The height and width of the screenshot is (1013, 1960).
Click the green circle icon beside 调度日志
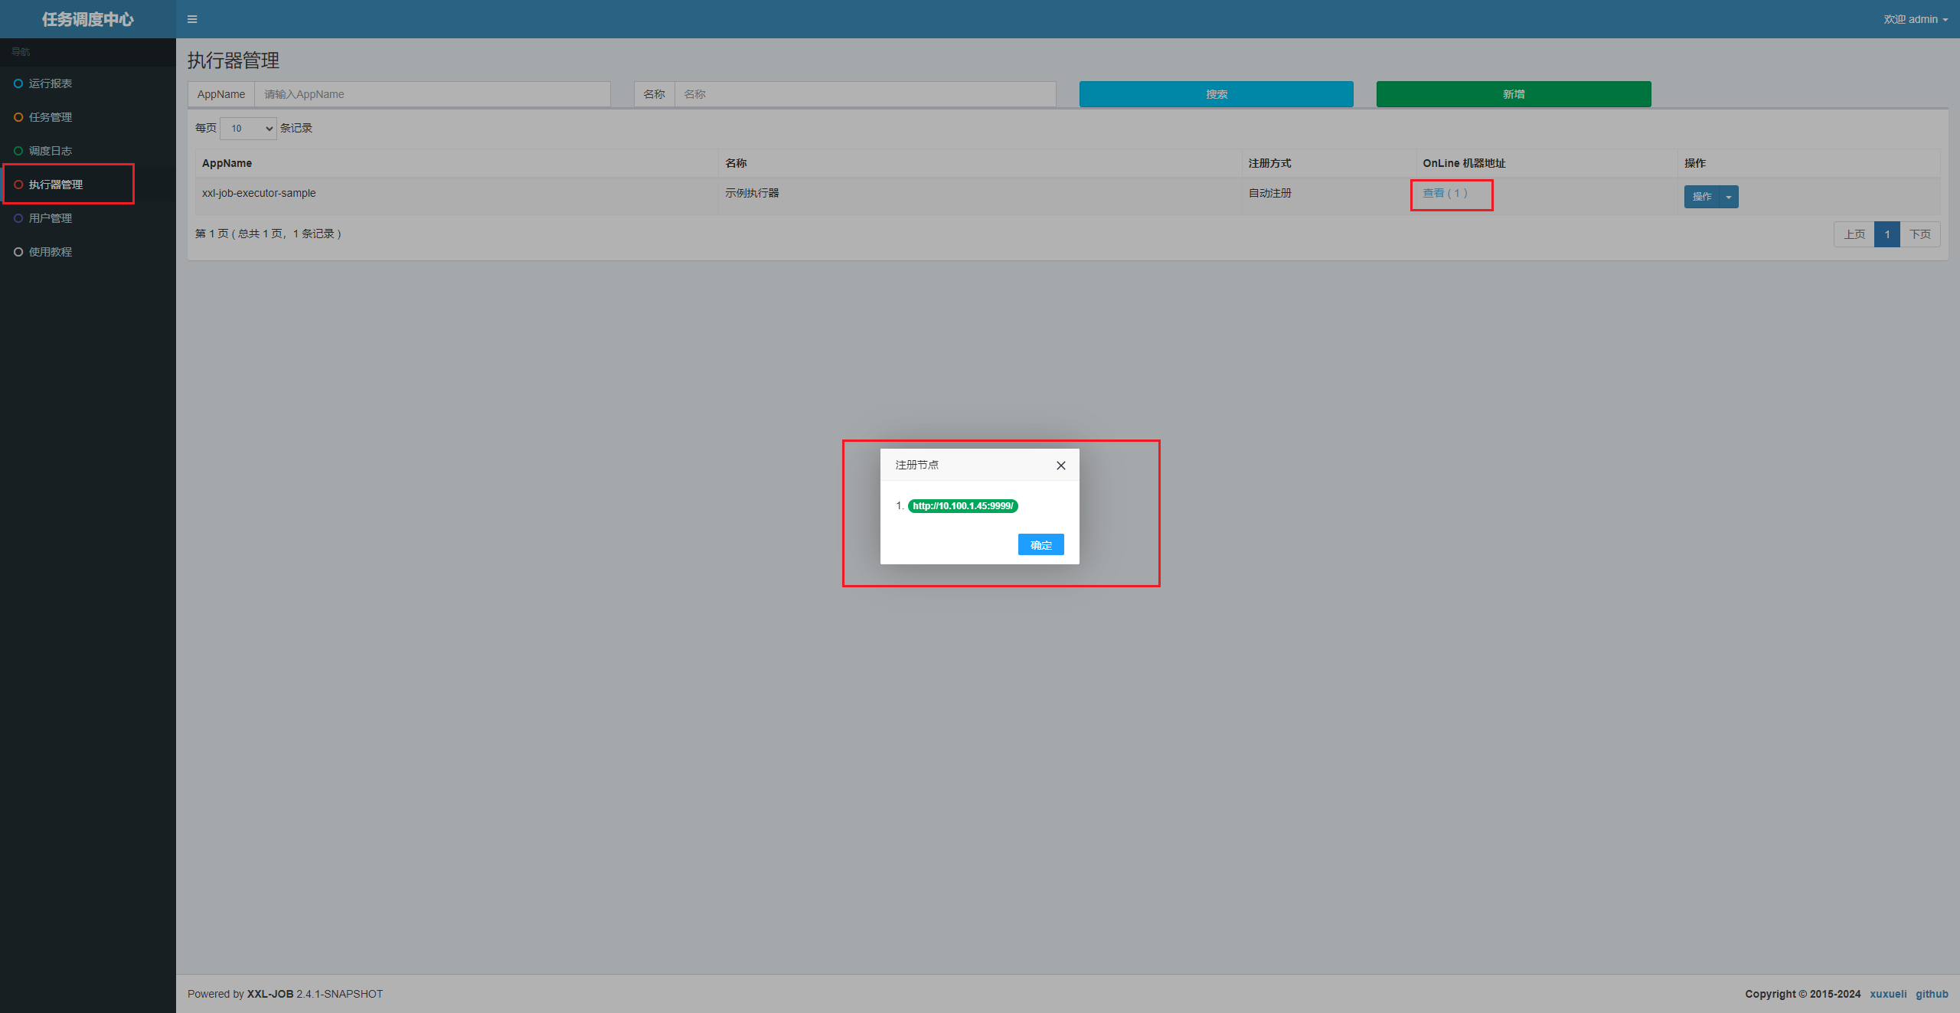[18, 151]
